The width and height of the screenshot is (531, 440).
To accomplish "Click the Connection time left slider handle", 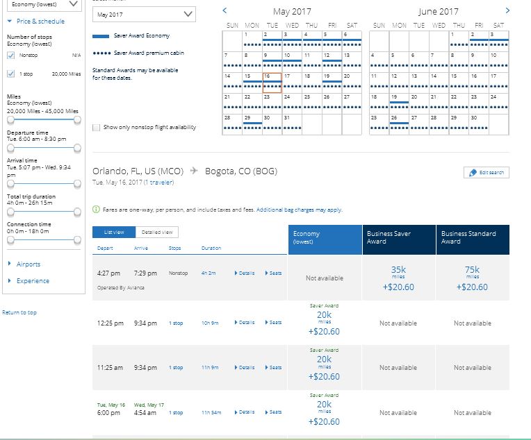I will point(10,240).
